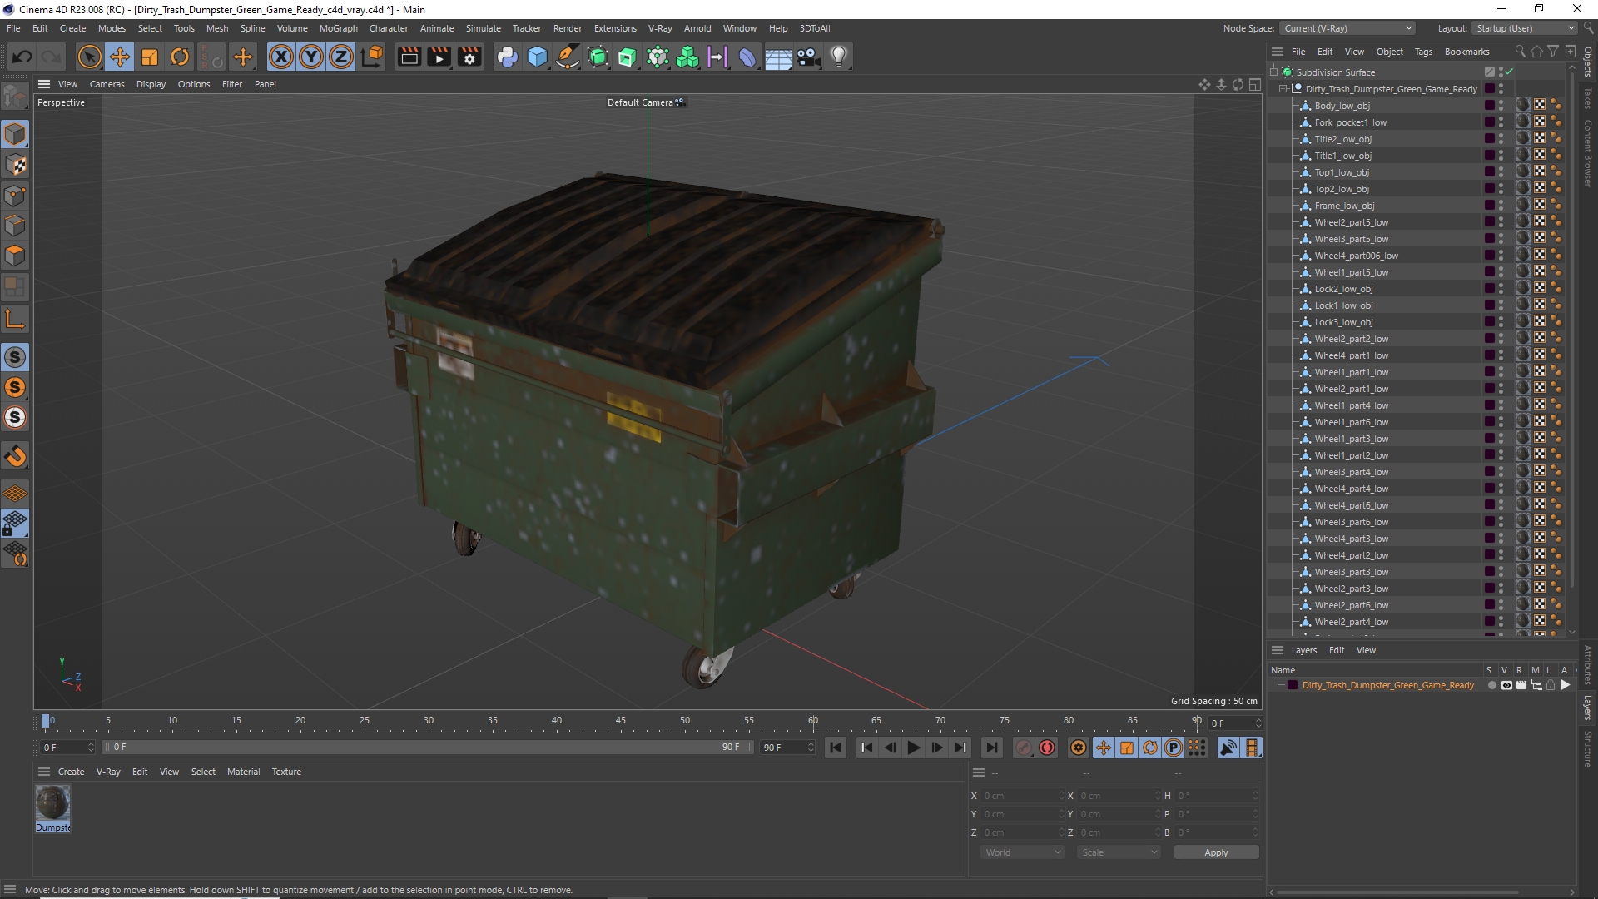The image size is (1598, 899).
Task: Collapse Subdivision Surface tree node
Action: click(1274, 72)
